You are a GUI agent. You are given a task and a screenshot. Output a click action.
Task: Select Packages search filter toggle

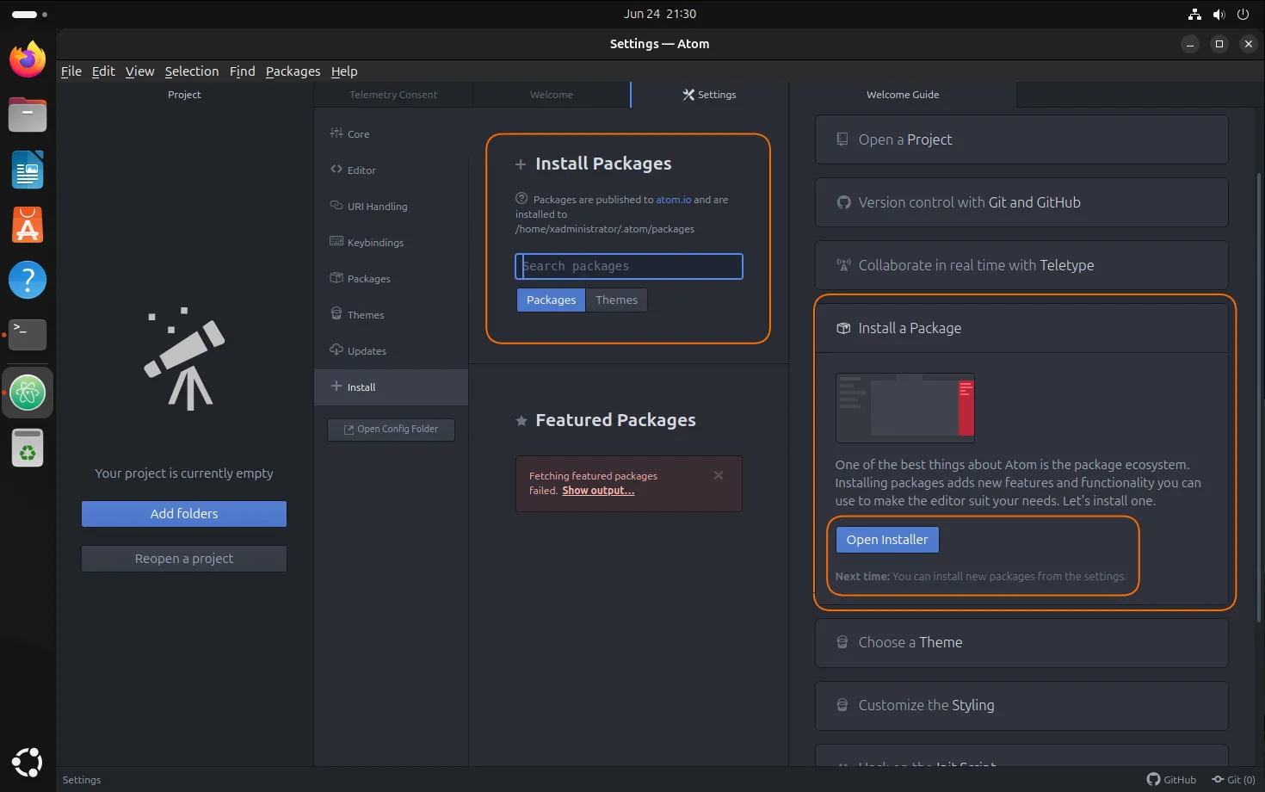pos(551,300)
